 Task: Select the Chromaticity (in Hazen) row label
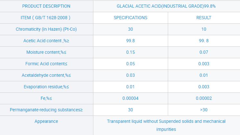pos(46,29)
